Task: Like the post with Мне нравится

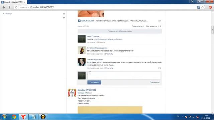Action: (153, 26)
